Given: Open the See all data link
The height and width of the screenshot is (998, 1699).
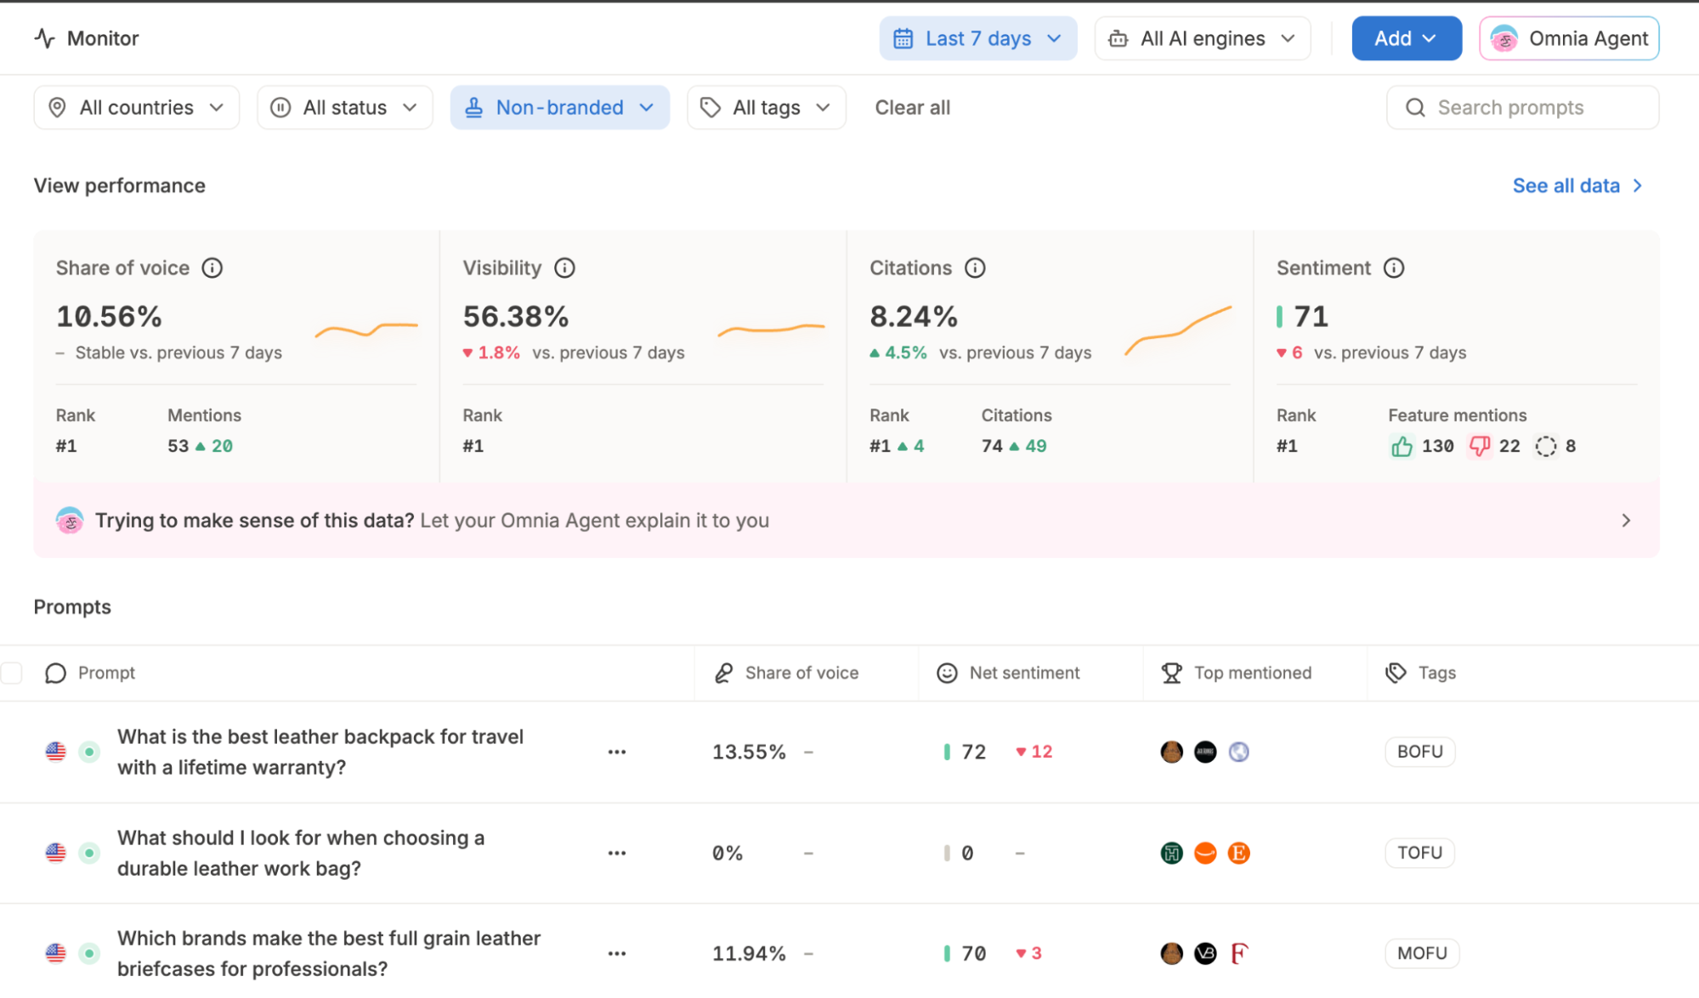Looking at the screenshot, I should coord(1577,186).
